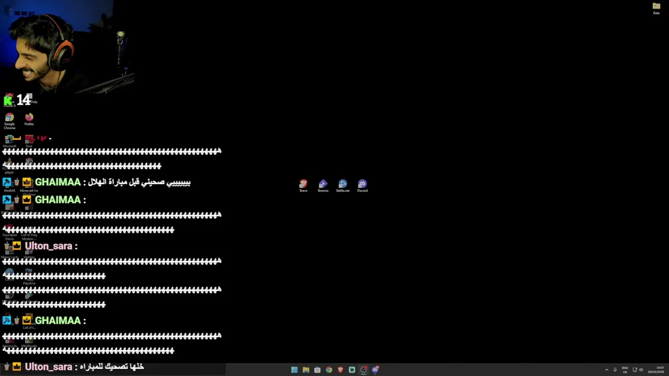Open the Windows Start menu
The height and width of the screenshot is (376, 669).
pos(294,370)
